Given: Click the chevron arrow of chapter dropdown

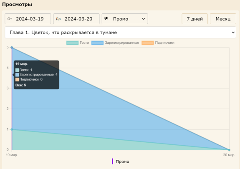Looking at the screenshot, I should [x=233, y=33].
